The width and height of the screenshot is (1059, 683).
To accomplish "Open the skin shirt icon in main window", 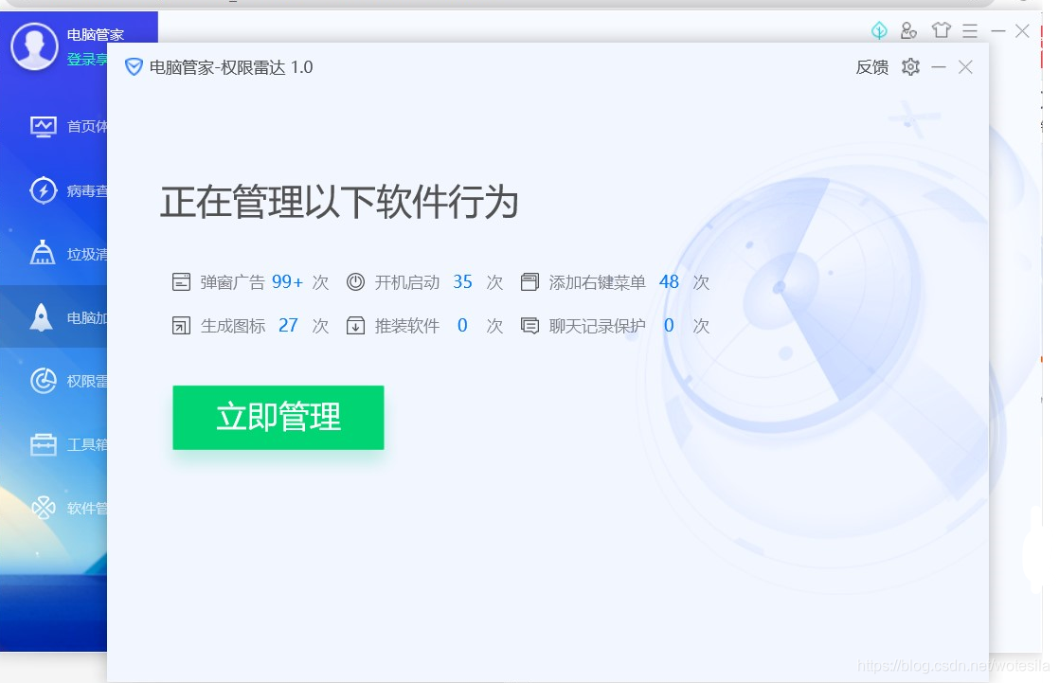I will coord(941,30).
